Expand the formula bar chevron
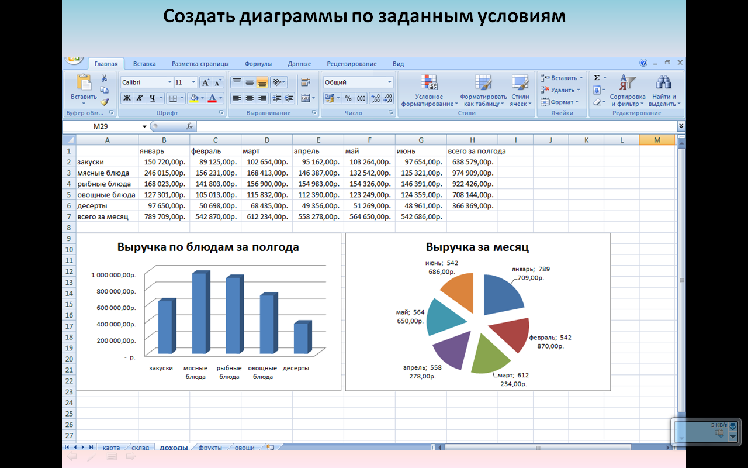Viewport: 748px width, 468px height. coord(681,126)
